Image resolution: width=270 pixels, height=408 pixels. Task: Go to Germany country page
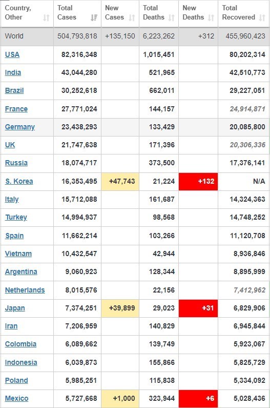pos(20,127)
